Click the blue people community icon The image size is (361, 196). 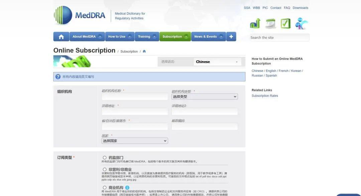click(x=300, y=23)
